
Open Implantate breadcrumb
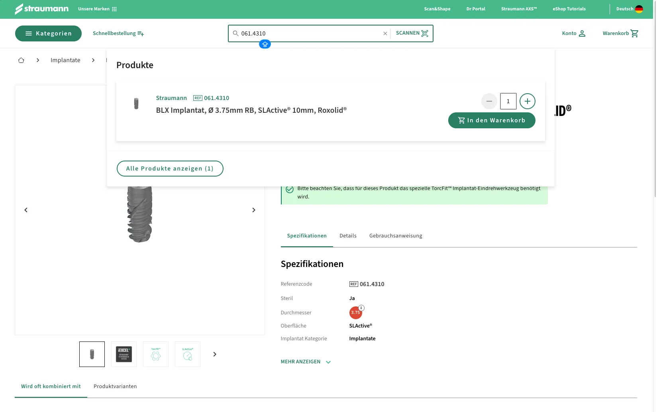click(65, 60)
